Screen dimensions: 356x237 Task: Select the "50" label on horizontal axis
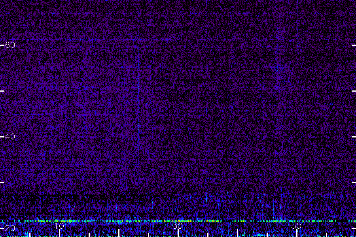pos(296,226)
